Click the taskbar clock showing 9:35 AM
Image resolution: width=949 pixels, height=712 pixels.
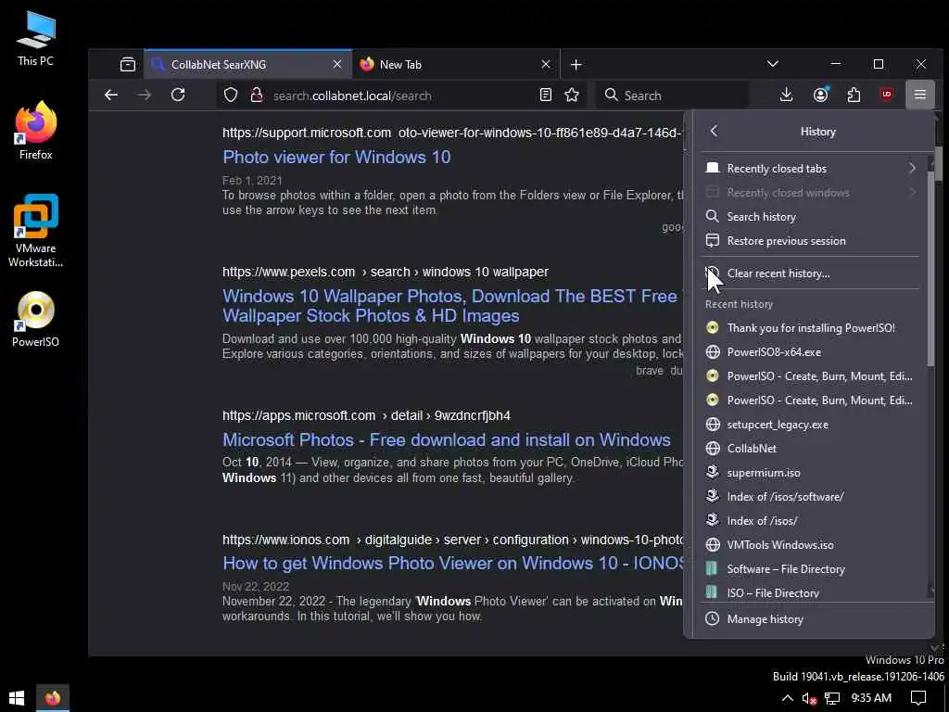(871, 698)
